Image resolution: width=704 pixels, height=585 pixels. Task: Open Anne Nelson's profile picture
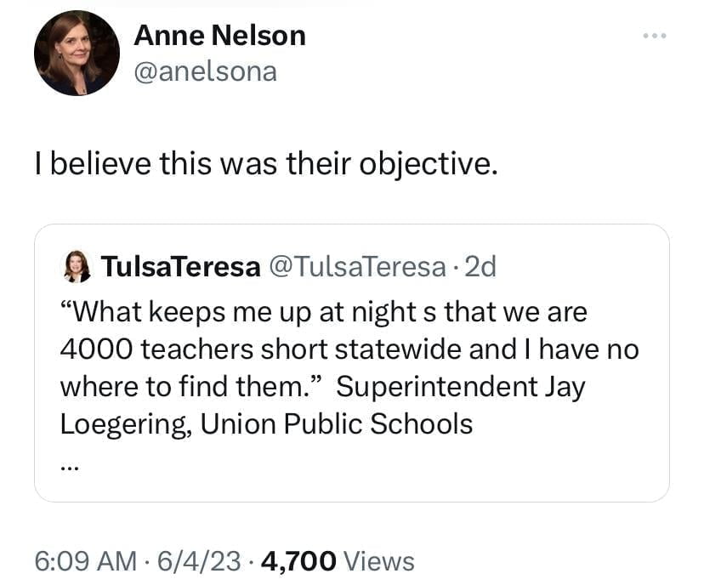[x=77, y=54]
